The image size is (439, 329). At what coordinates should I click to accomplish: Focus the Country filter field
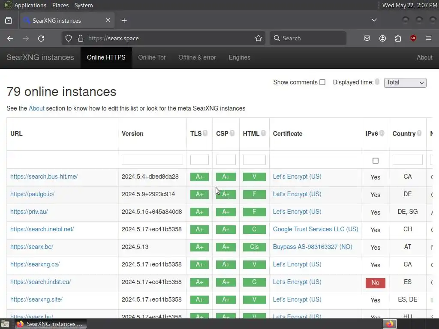click(x=407, y=160)
